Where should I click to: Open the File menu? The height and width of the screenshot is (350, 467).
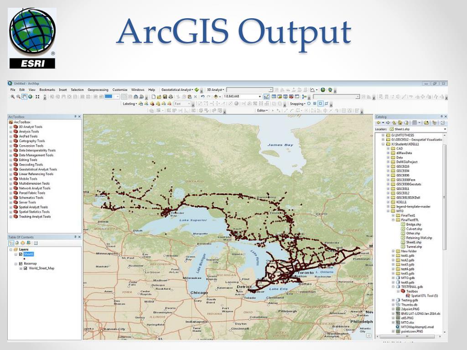[13, 90]
